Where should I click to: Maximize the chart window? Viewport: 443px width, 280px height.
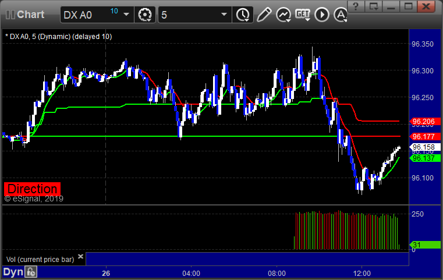click(x=409, y=6)
